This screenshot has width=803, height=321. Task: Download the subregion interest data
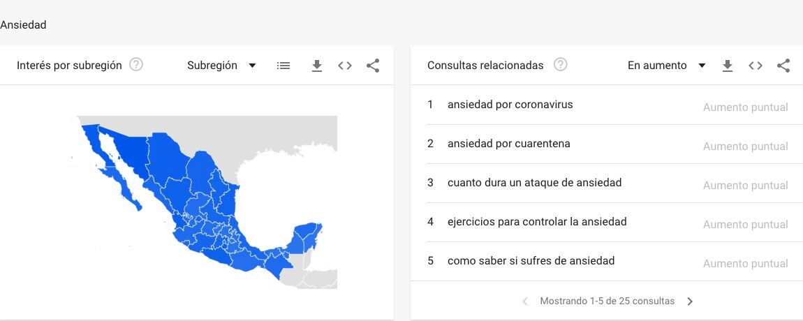(316, 66)
